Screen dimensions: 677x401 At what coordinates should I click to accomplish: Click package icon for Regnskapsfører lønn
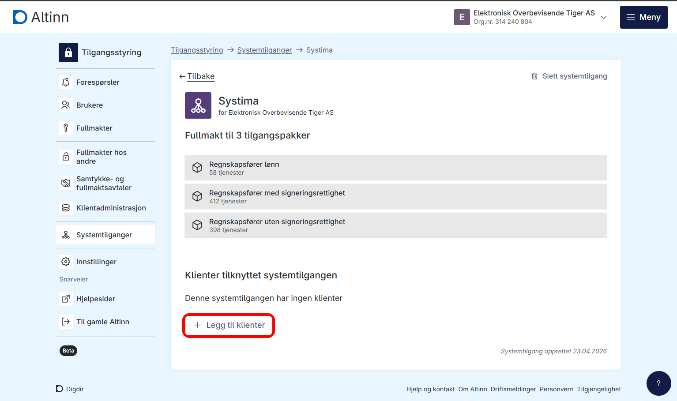coord(197,168)
